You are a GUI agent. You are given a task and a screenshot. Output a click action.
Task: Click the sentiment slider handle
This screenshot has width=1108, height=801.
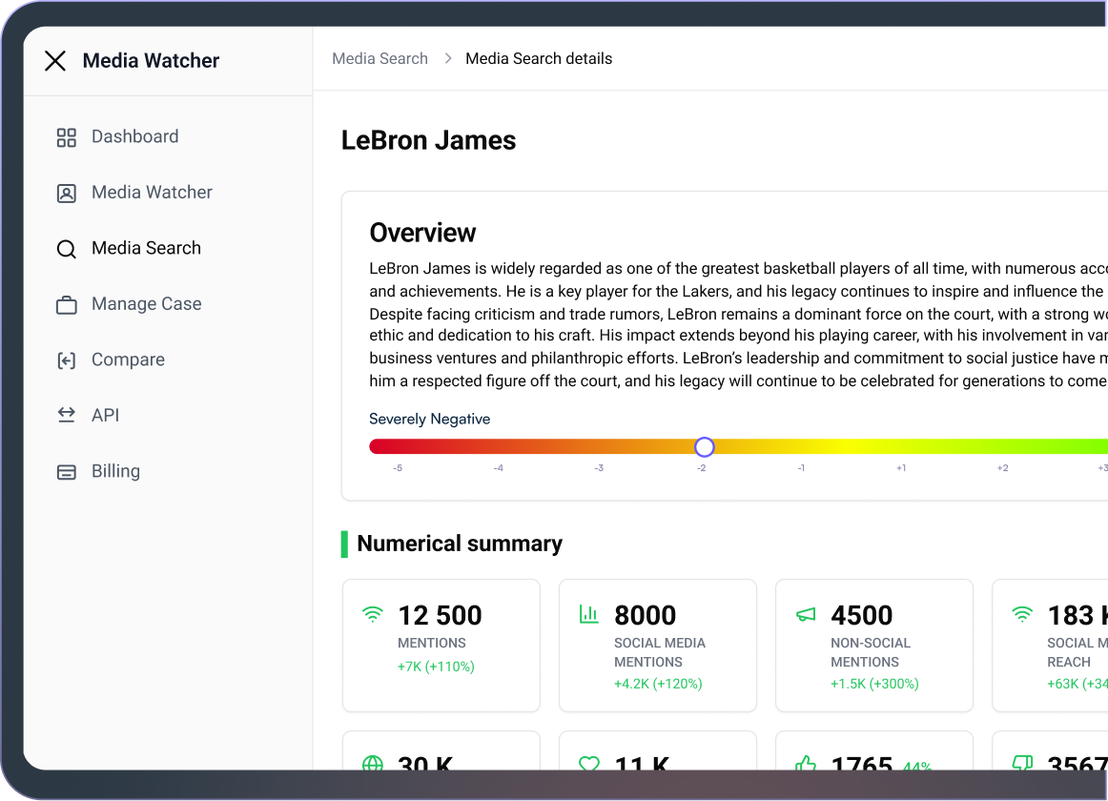(x=704, y=447)
